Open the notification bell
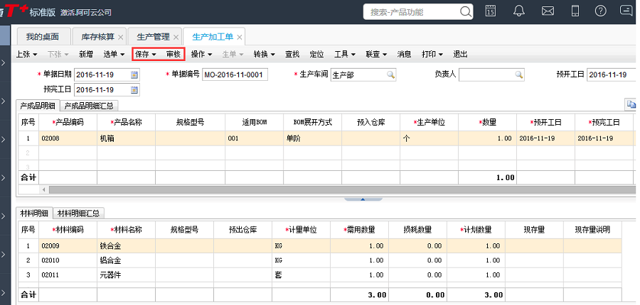The height and width of the screenshot is (305, 640). [519, 11]
